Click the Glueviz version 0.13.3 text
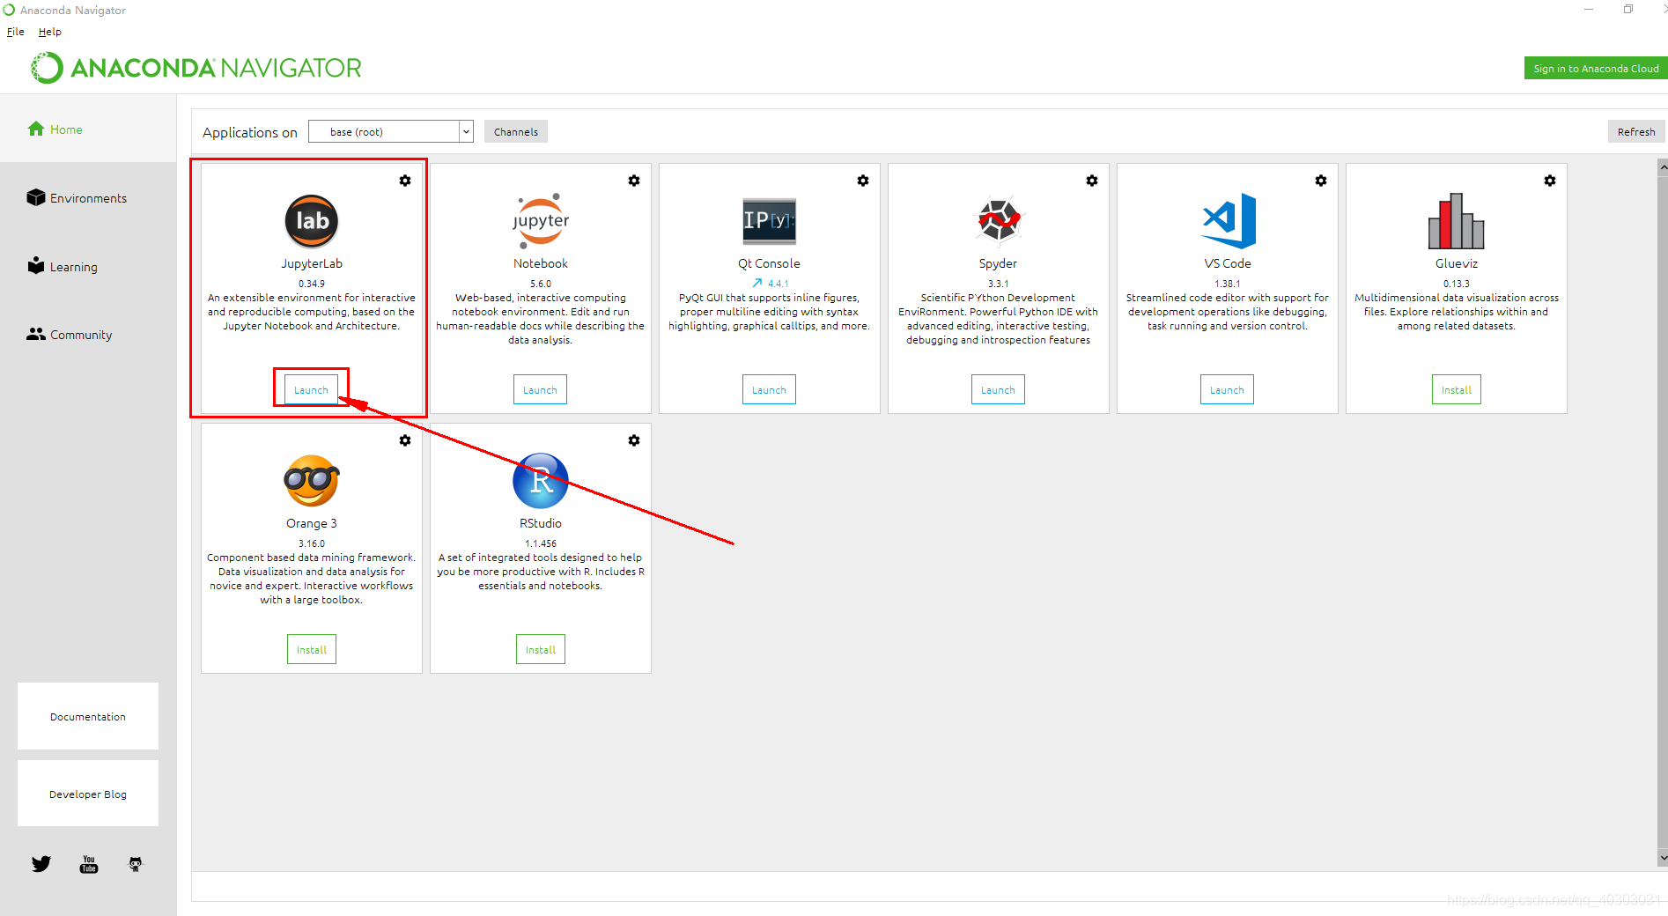The width and height of the screenshot is (1668, 916). coord(1457,284)
